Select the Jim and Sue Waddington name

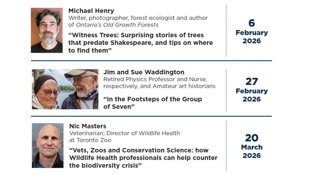coord(144,72)
